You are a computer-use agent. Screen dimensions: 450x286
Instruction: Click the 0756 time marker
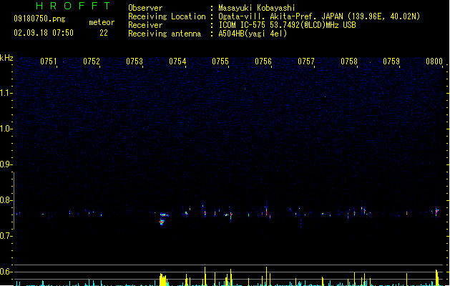(x=263, y=61)
